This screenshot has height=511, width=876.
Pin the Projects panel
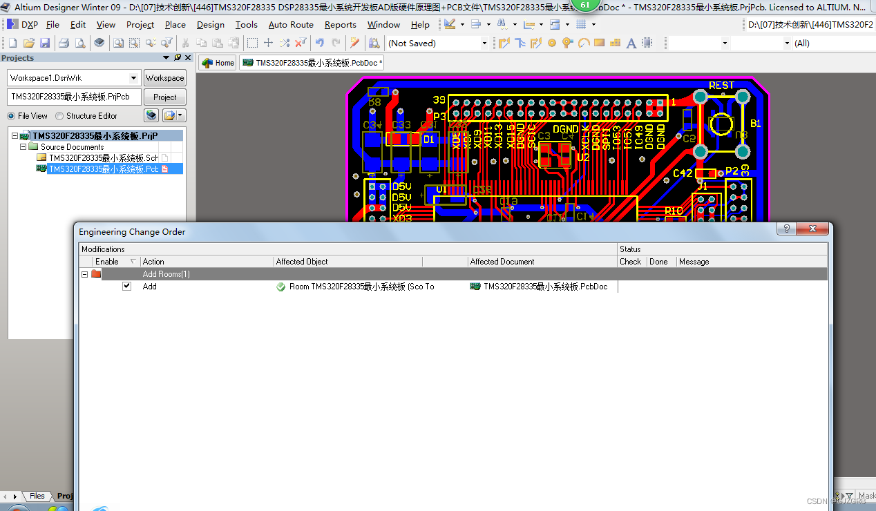tap(178, 58)
